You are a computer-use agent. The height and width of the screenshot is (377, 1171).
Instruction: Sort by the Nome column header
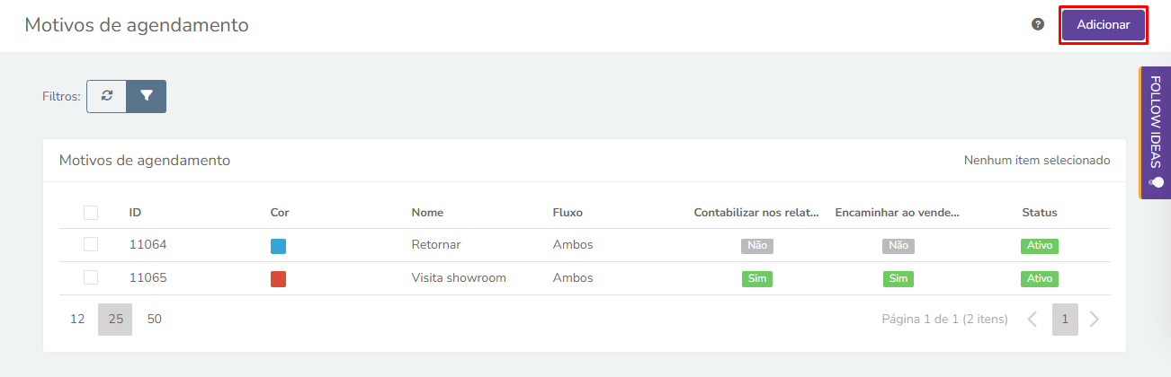coord(427,213)
